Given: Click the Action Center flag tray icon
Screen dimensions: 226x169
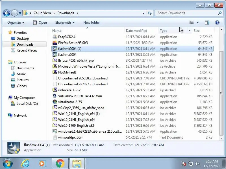Looking at the screenshot, I should pos(184,164).
